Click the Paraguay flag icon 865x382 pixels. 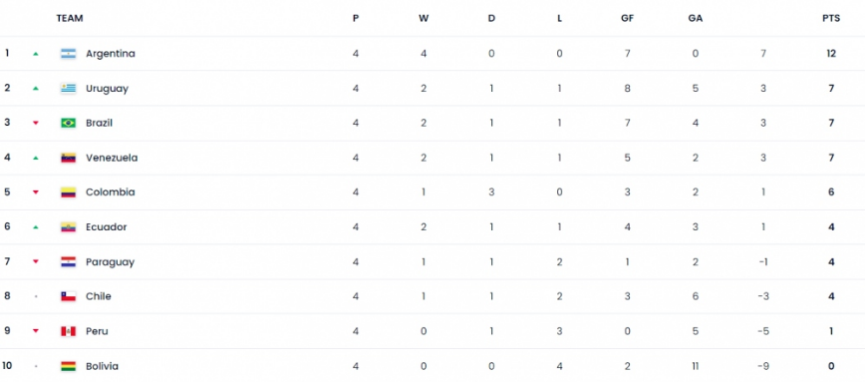tap(69, 261)
